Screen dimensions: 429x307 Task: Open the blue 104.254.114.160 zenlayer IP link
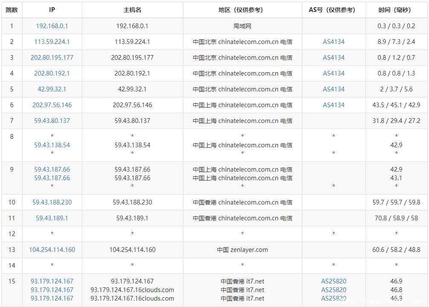coord(52,250)
